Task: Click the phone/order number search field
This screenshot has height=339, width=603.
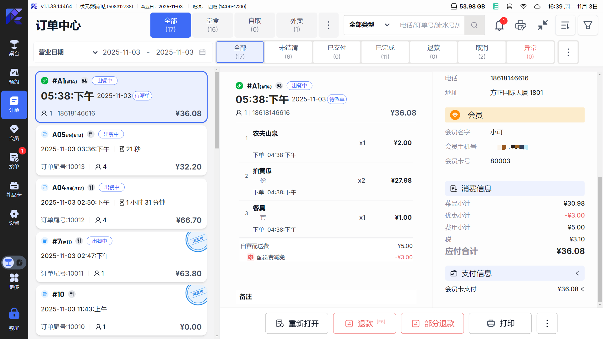Action: click(429, 25)
